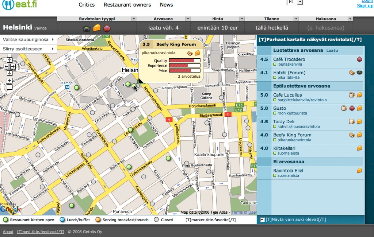The image size is (374, 237).
Task: Toggle the 'Näytä vain auki olevat' checkbox
Action: coord(262,219)
